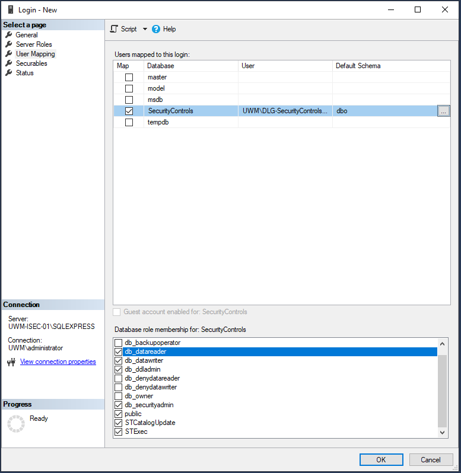Uncheck the db_securityadmin role

[x=118, y=405]
